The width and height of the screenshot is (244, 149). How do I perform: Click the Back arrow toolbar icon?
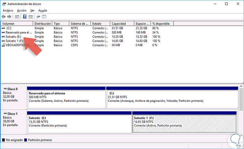pyautogui.click(x=4, y=17)
